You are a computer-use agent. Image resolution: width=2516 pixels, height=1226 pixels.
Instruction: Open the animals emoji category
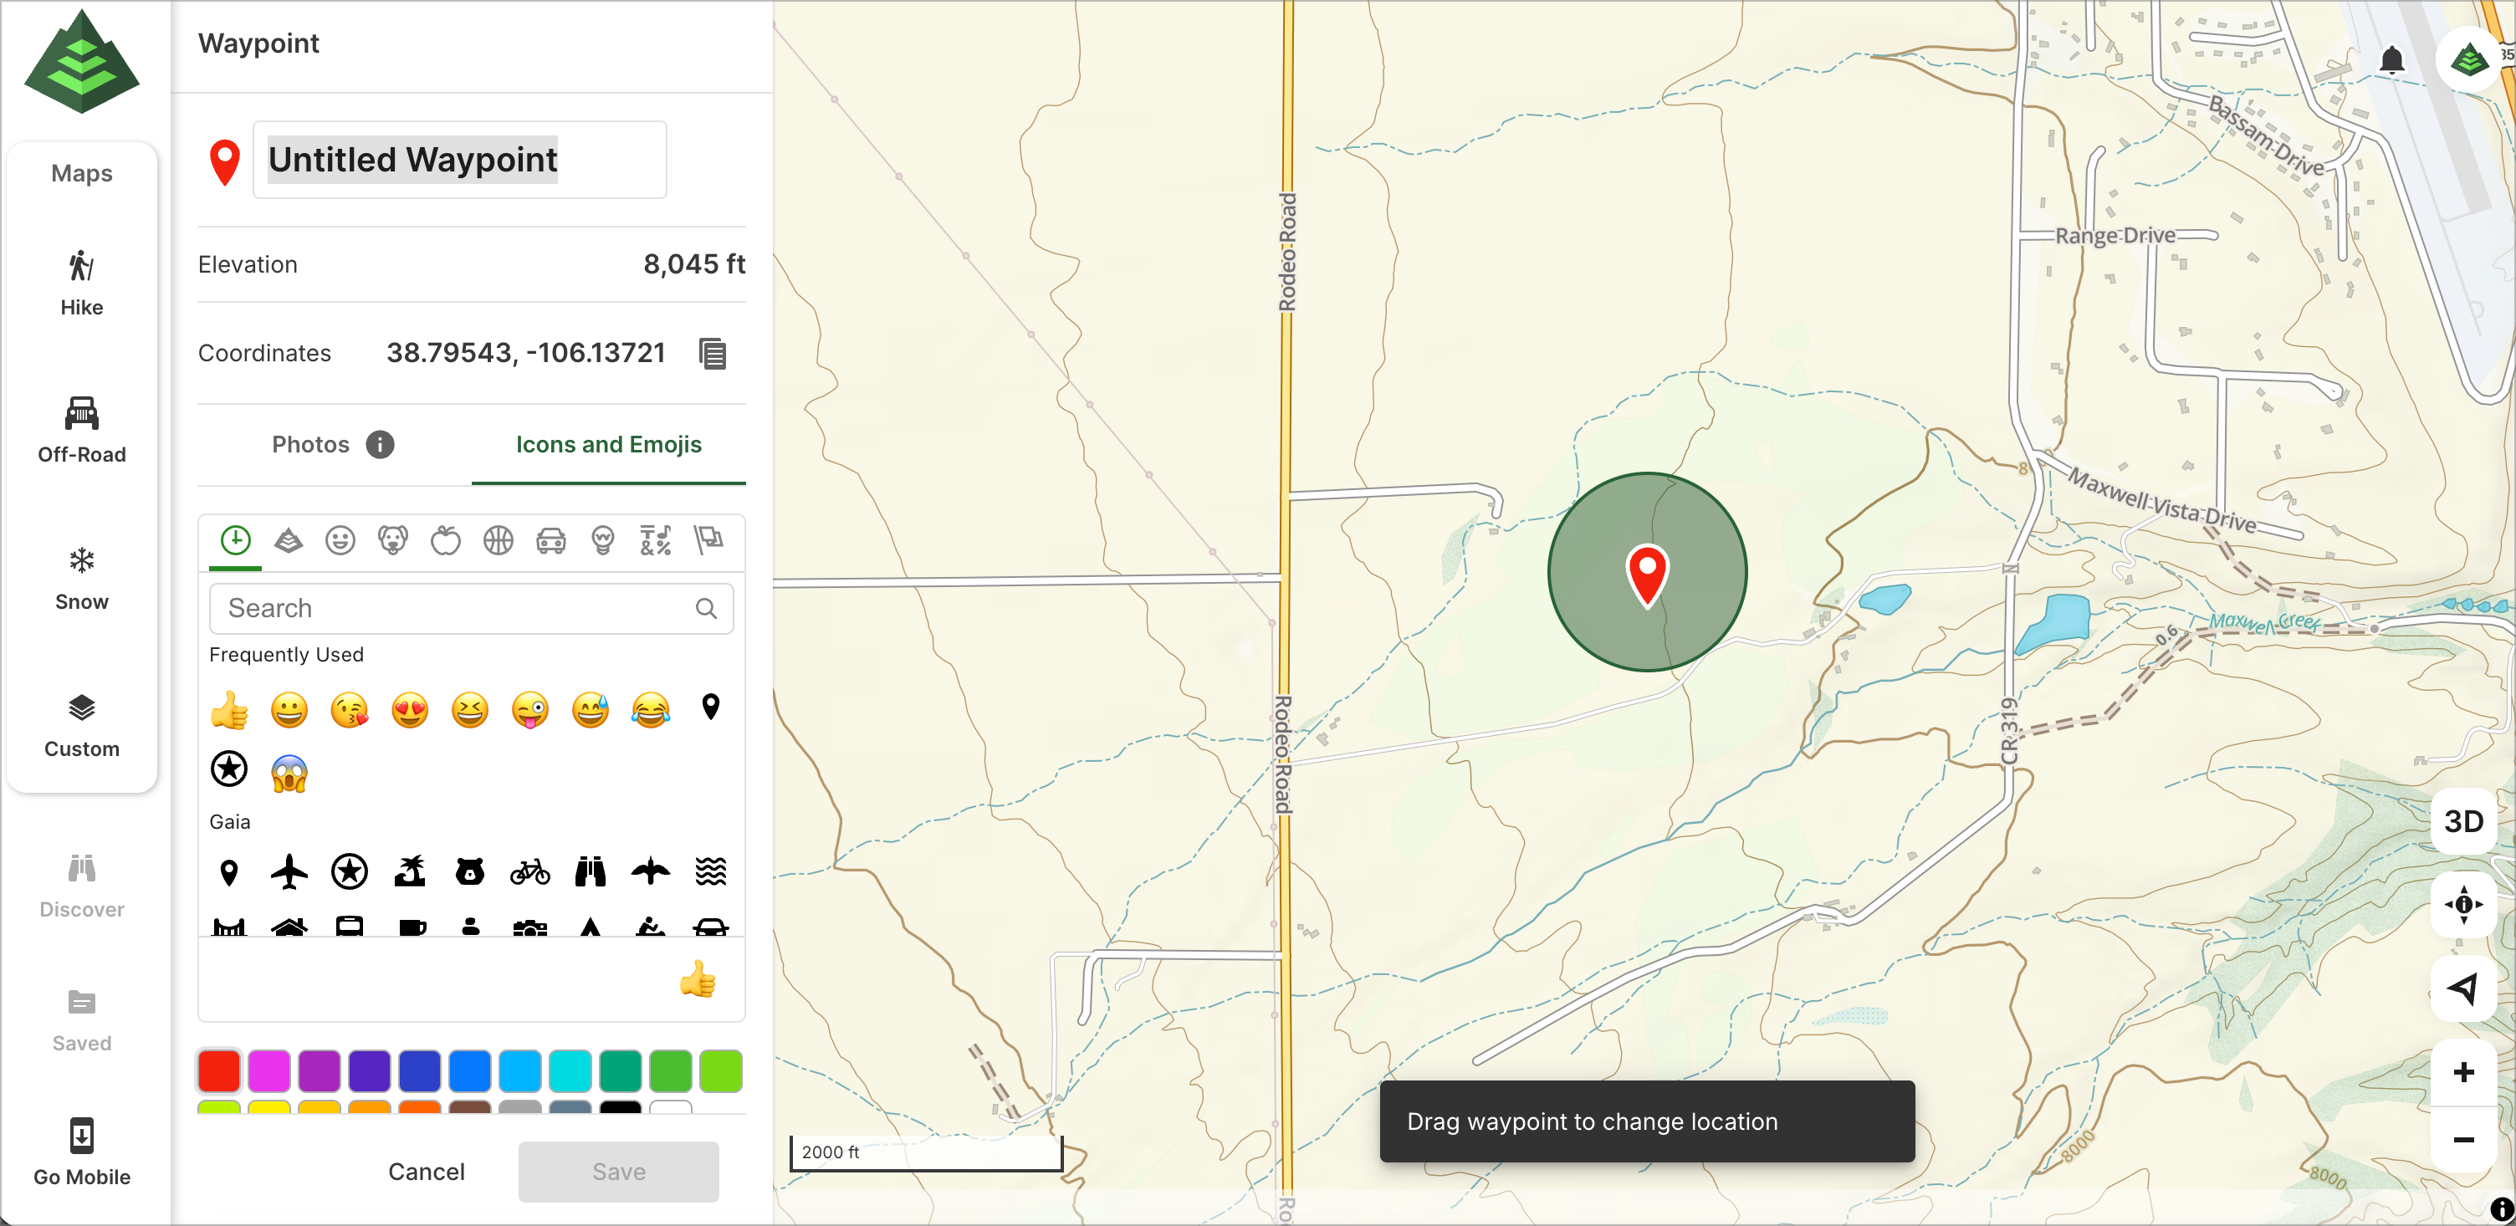(x=392, y=540)
